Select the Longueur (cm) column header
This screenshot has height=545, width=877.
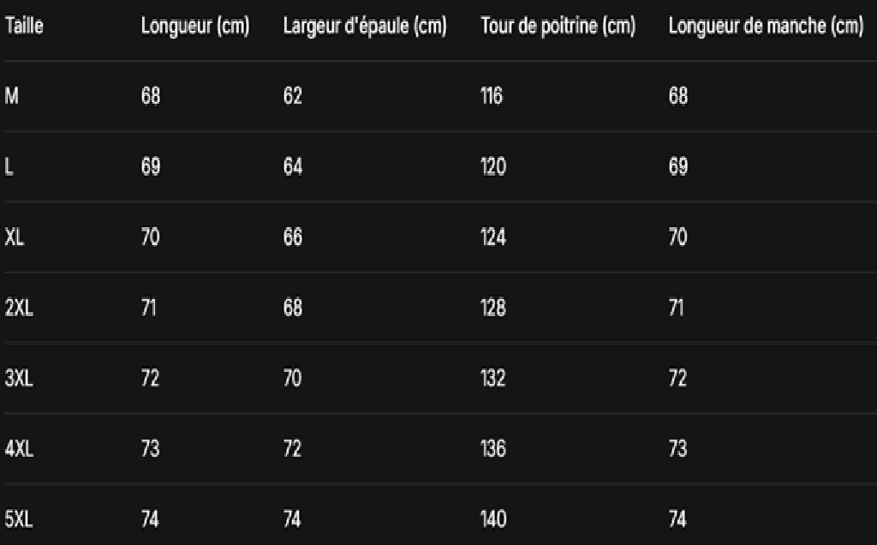point(195,27)
